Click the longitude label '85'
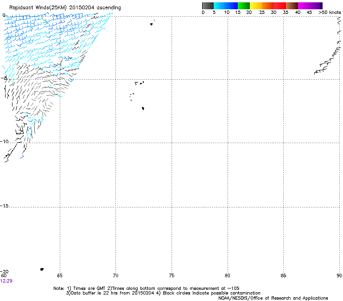This screenshot has width=343, height=301. pyautogui.click(x=283, y=276)
